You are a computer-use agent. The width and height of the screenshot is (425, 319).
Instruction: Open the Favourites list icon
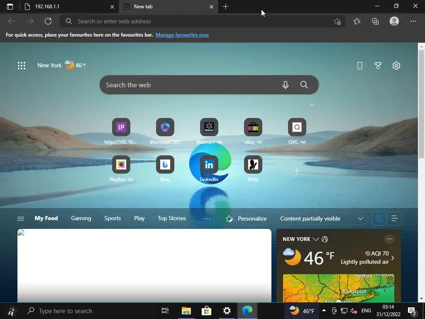coord(357,21)
